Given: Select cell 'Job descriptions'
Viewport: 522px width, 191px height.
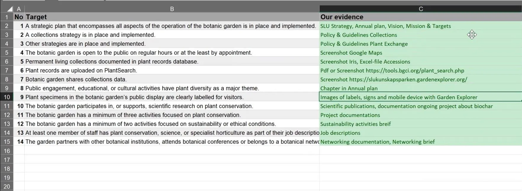Looking at the screenshot, I should coord(421,133).
